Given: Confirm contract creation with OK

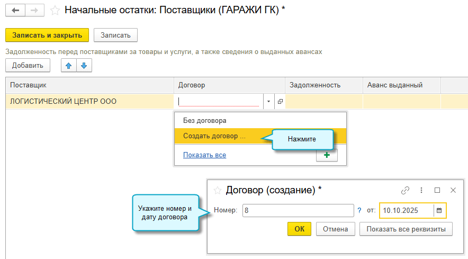Looking at the screenshot, I should [x=299, y=229].
